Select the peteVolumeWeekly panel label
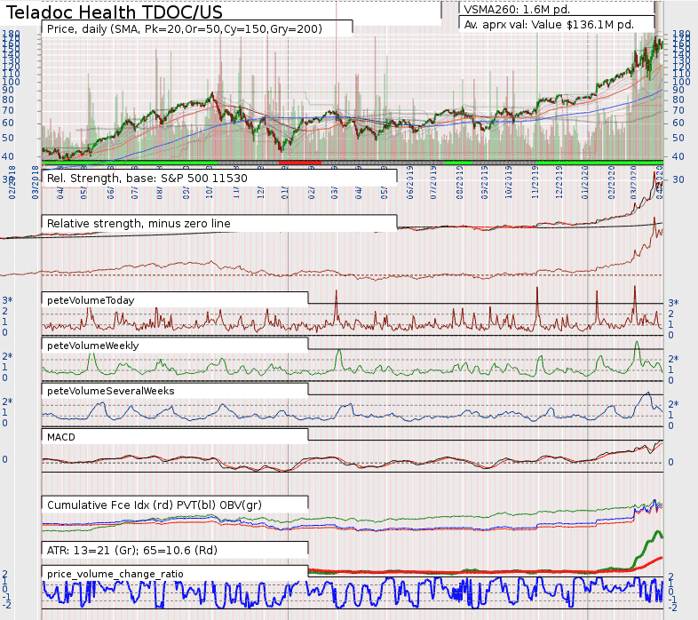 [92, 346]
